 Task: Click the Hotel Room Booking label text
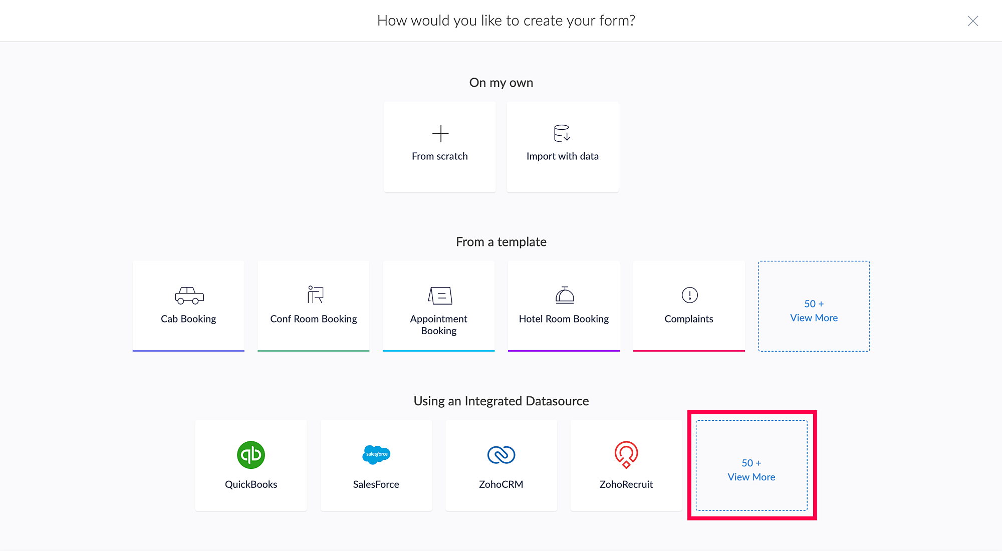(x=564, y=319)
